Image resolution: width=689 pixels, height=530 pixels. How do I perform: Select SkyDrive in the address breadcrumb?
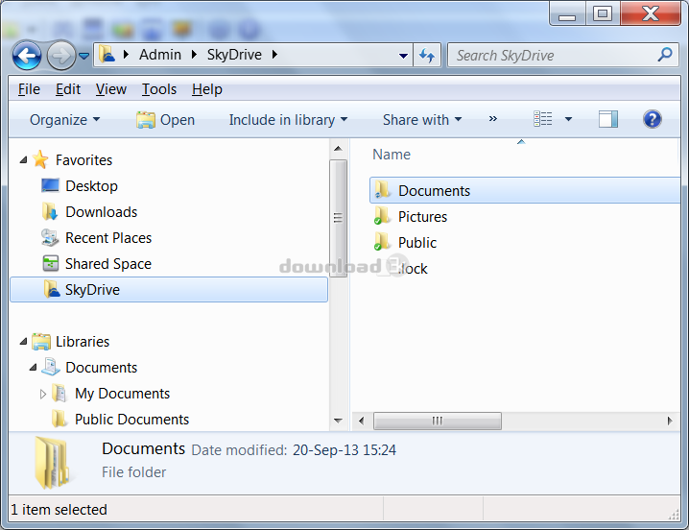[x=234, y=55]
